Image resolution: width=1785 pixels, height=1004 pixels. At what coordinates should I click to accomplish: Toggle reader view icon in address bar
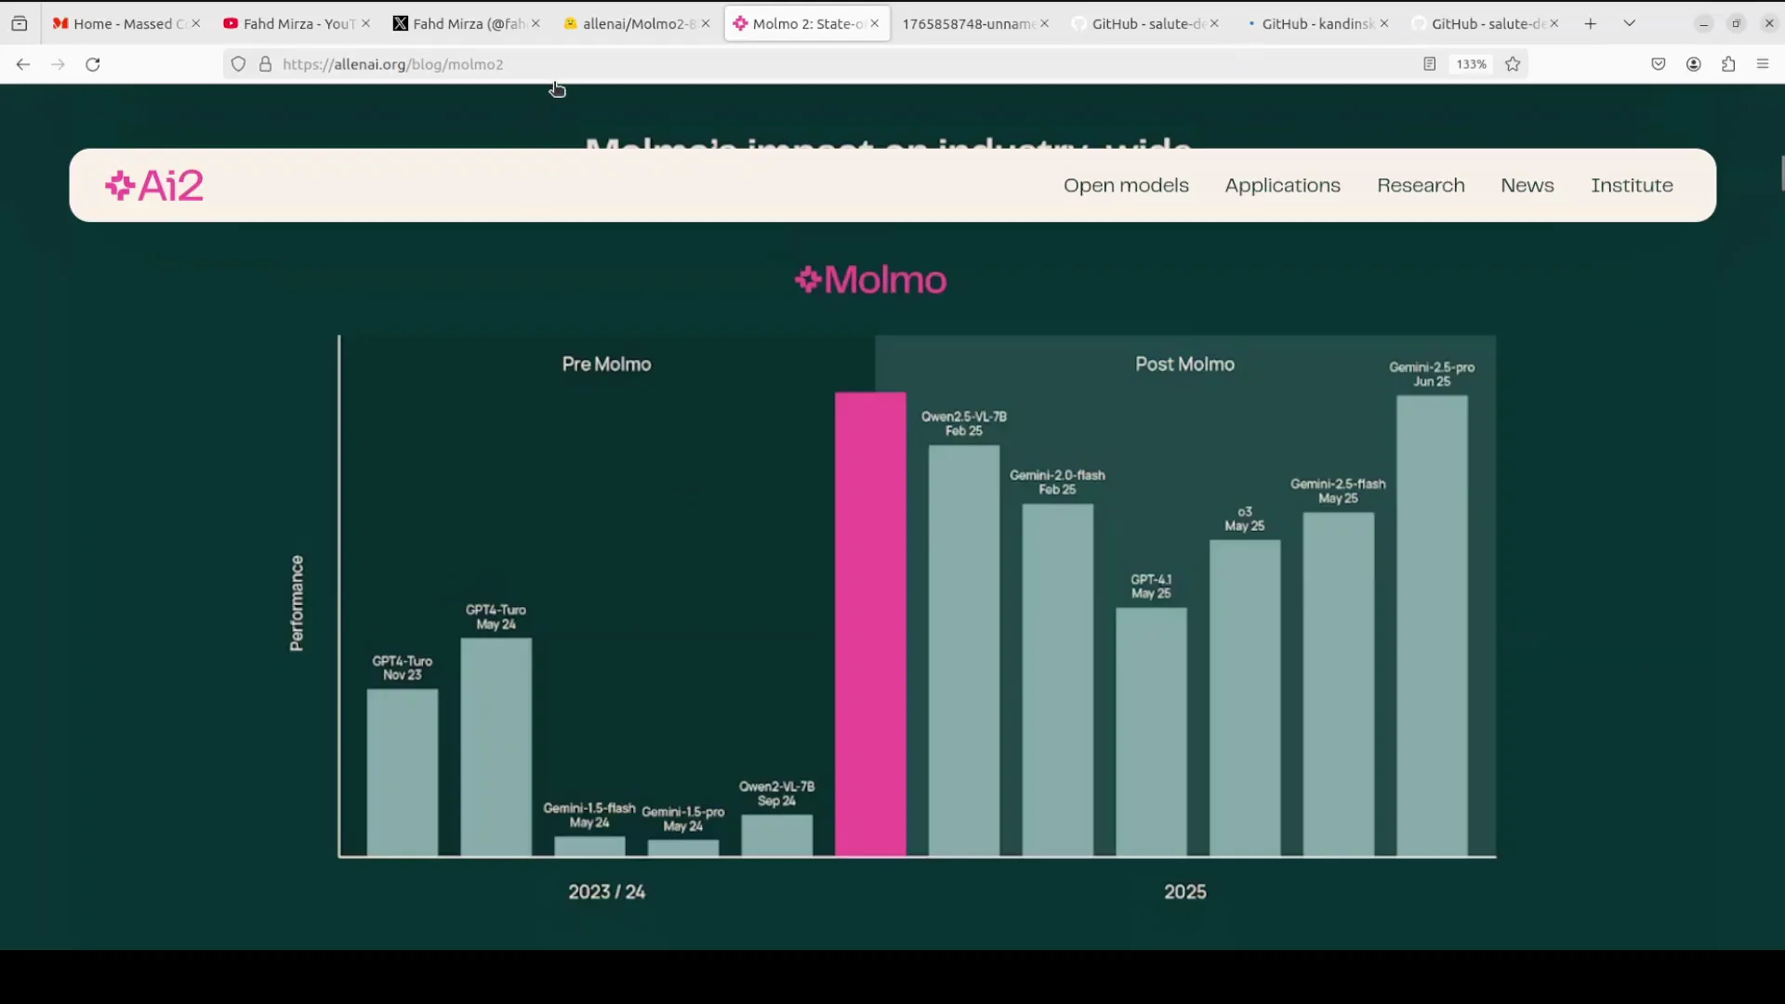click(x=1430, y=64)
